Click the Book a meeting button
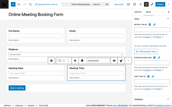The width and height of the screenshot is (172, 107). click(x=17, y=88)
